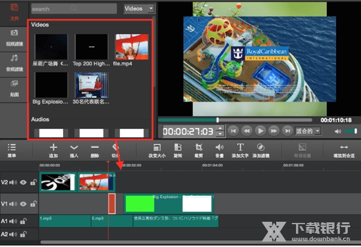This screenshot has height=247, width=361.
Task: Switch to the 视频滤镜 sidebar tab
Action: 13,36
